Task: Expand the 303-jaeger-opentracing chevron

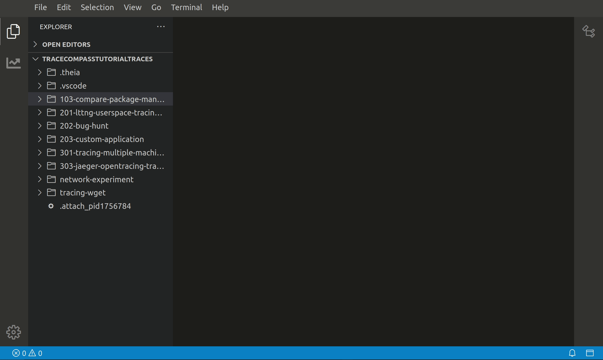Action: click(x=40, y=166)
